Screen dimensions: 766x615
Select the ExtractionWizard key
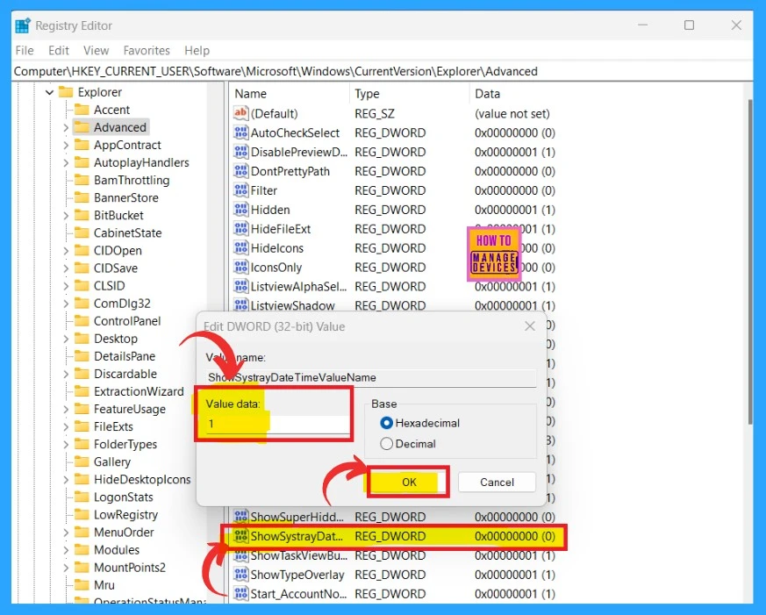[x=139, y=391]
